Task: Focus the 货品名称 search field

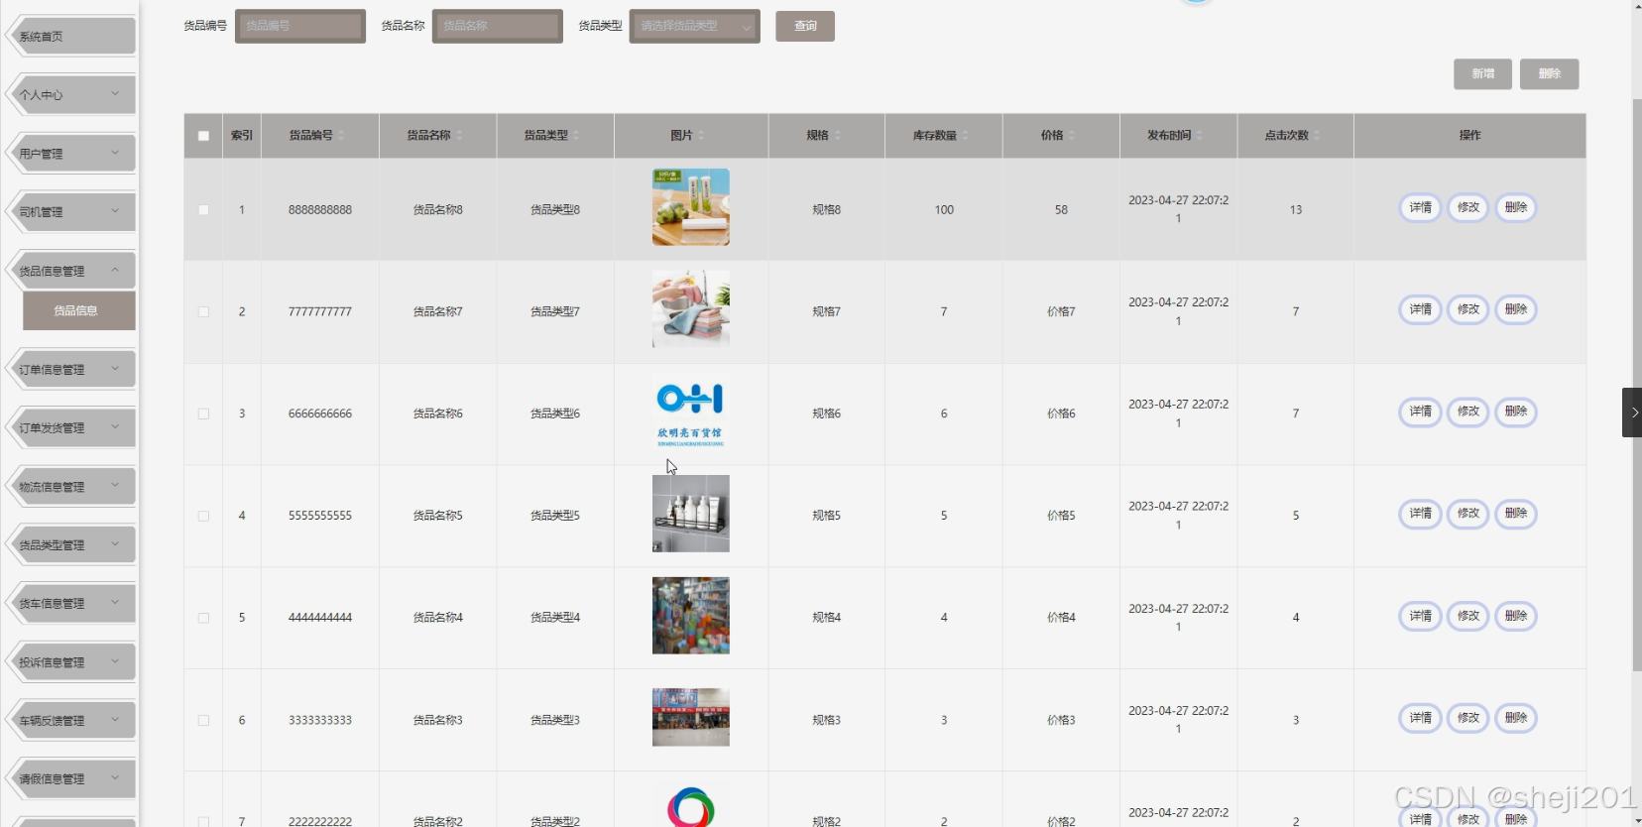Action: pos(498,26)
